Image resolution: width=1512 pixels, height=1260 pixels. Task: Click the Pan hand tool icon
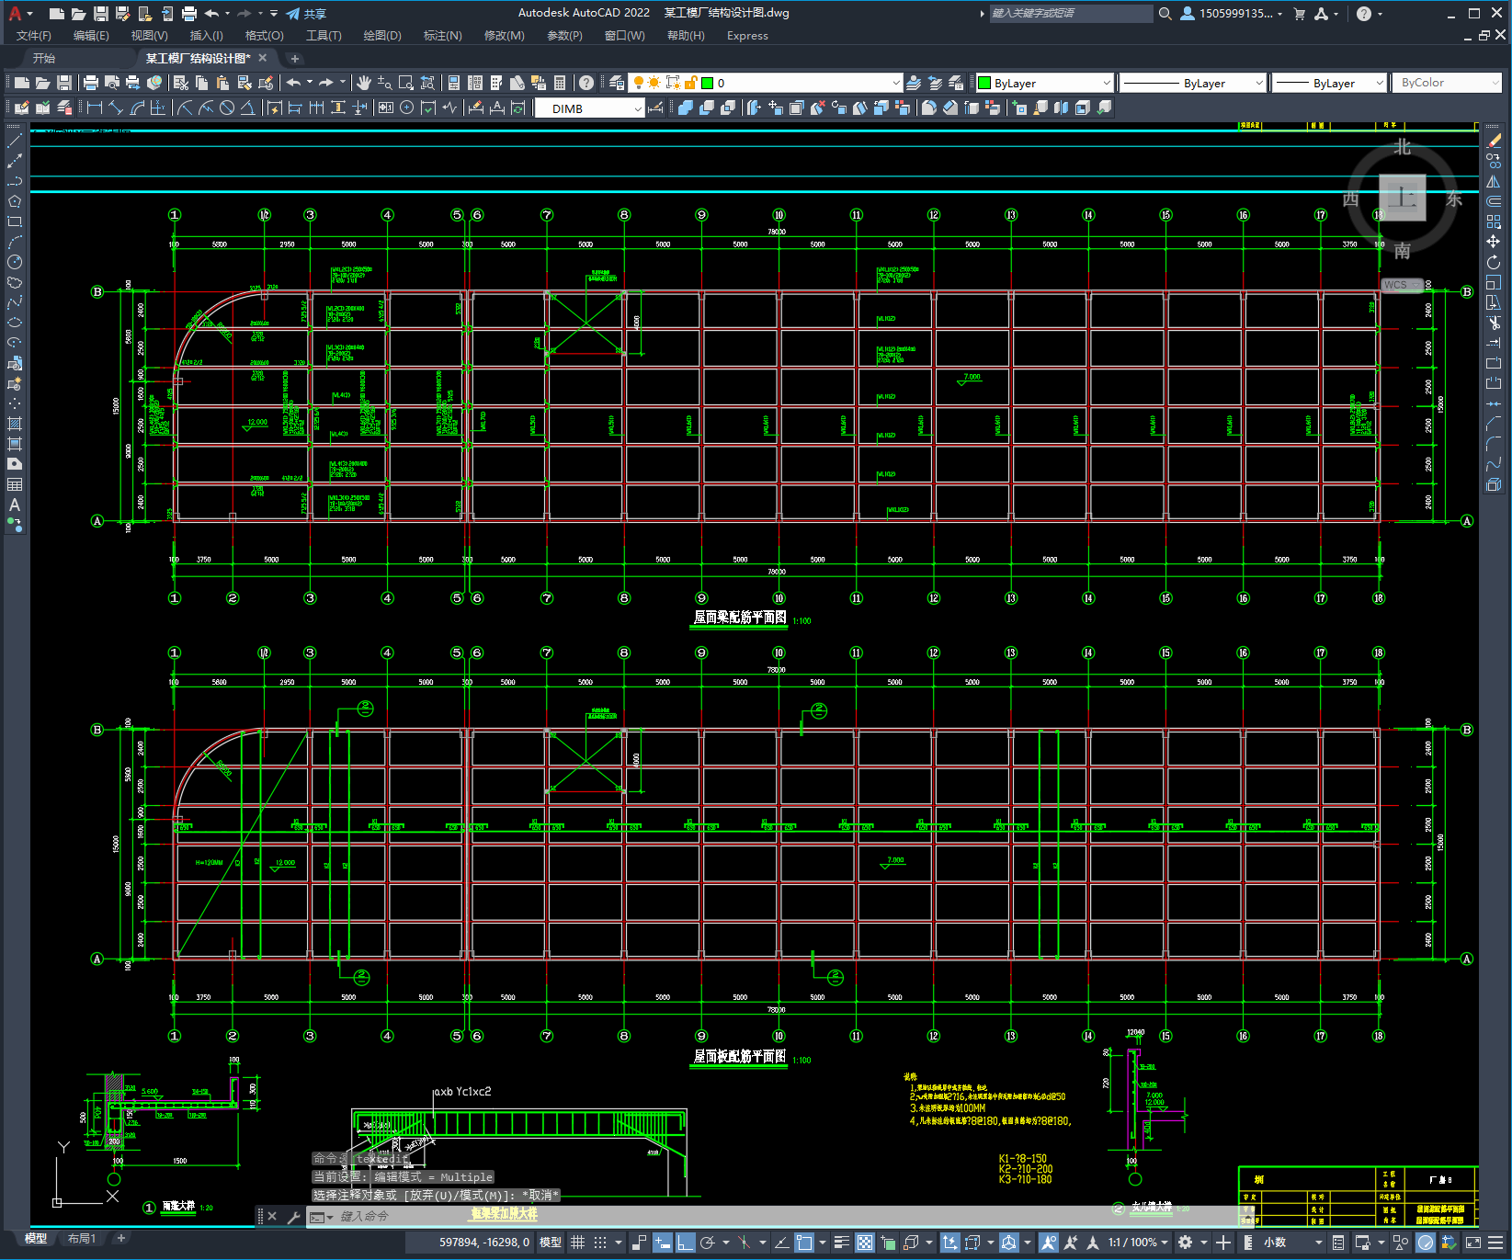[x=364, y=83]
